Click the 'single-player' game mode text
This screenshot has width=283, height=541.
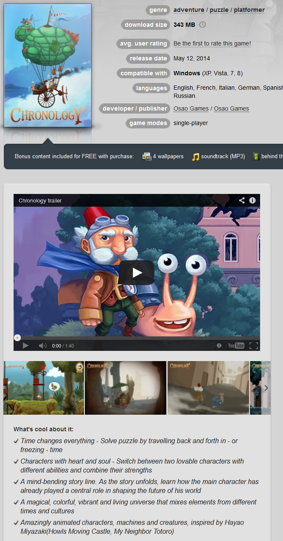[x=191, y=123]
